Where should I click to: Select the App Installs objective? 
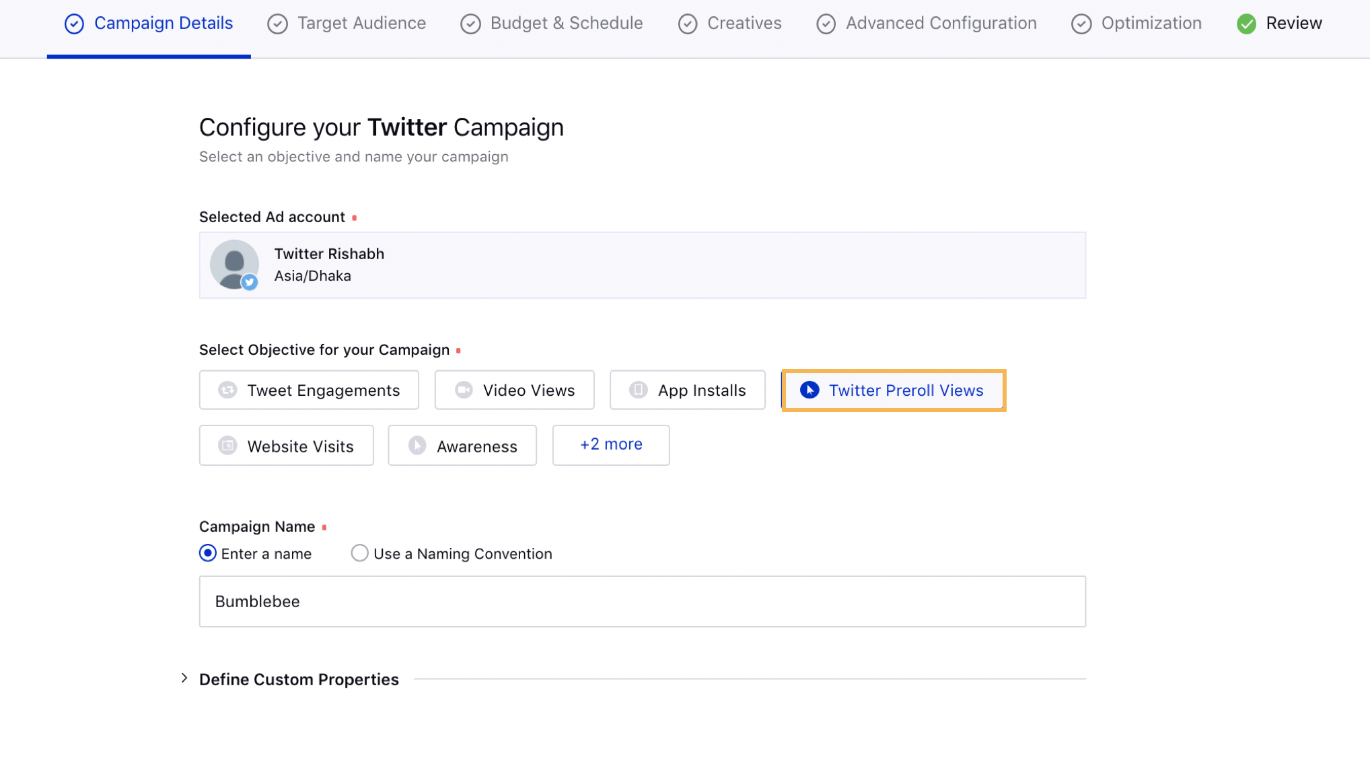tap(687, 390)
